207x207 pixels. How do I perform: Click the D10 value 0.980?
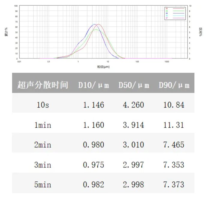(93, 145)
